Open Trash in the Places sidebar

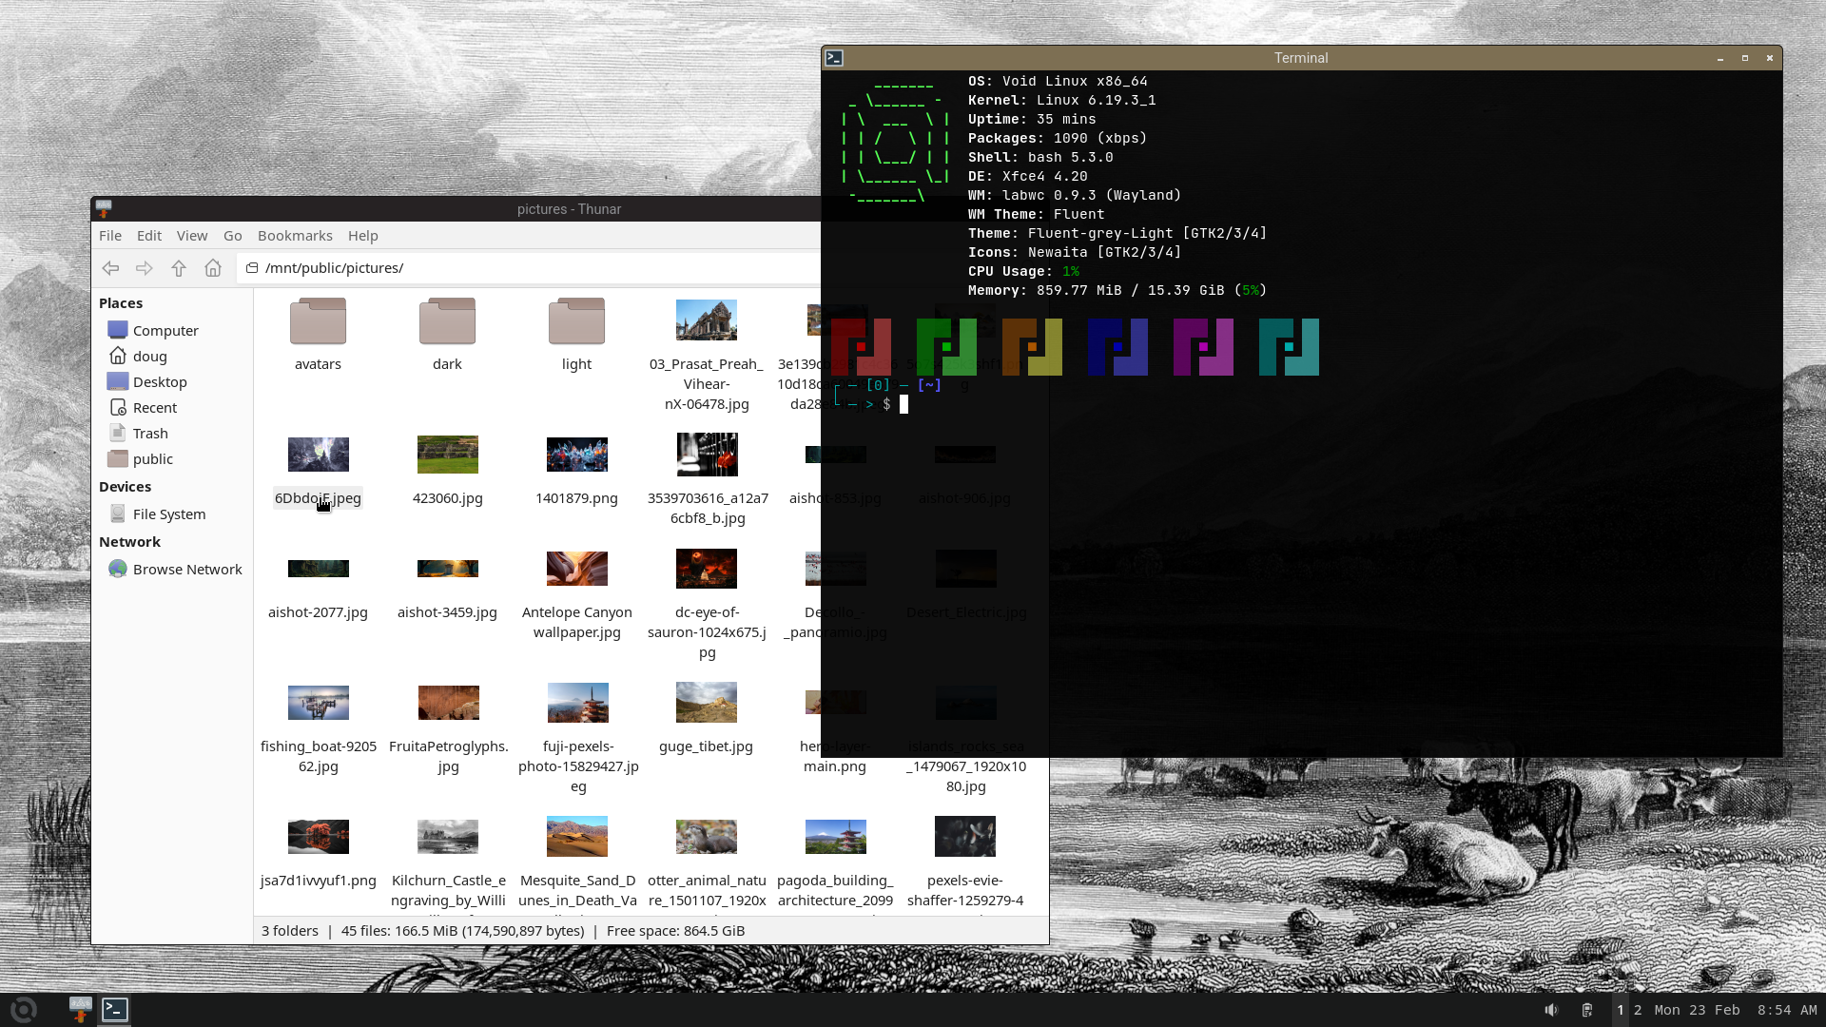point(150,434)
